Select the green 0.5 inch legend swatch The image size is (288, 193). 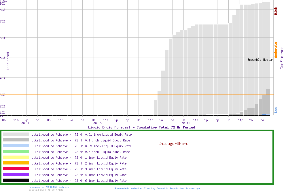(x=16, y=152)
